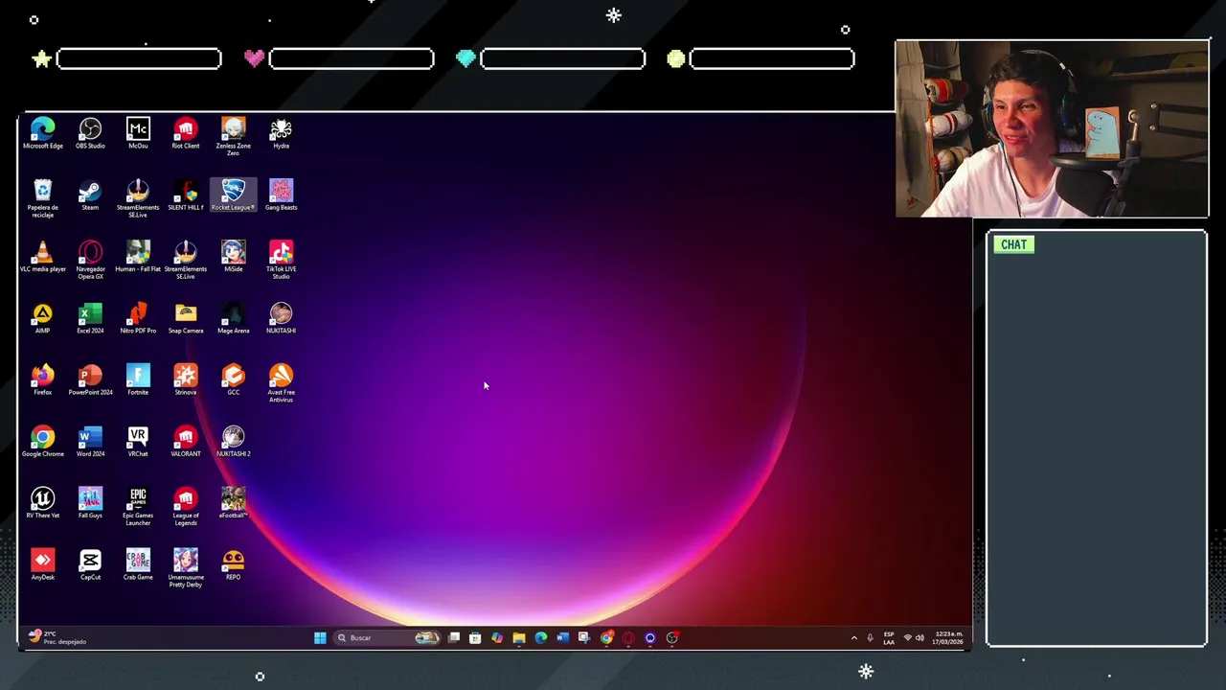This screenshot has width=1226, height=690.
Task: Open the VALORANT shortcut
Action: click(186, 441)
